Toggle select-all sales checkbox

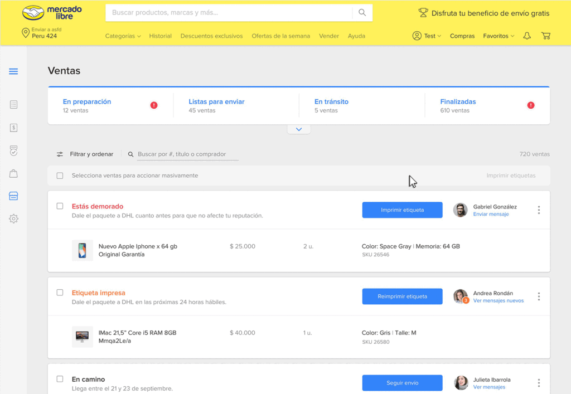[x=60, y=176]
